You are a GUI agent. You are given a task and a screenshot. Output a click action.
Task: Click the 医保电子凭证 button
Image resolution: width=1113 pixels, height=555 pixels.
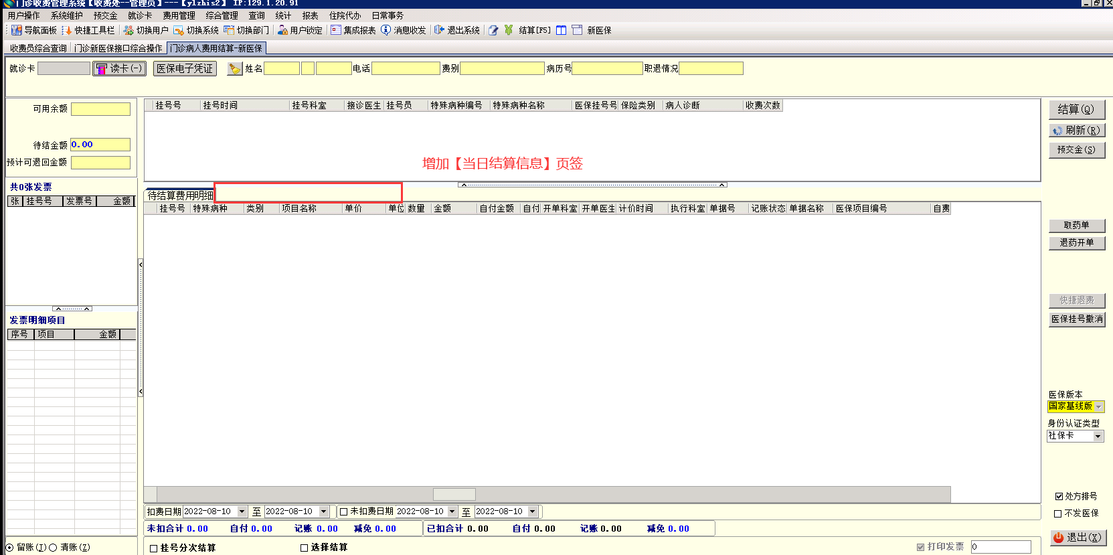(185, 68)
